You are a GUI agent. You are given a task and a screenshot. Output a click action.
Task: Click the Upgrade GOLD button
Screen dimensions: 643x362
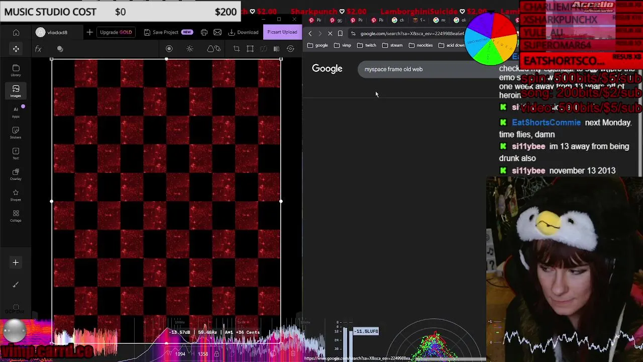[116, 32]
